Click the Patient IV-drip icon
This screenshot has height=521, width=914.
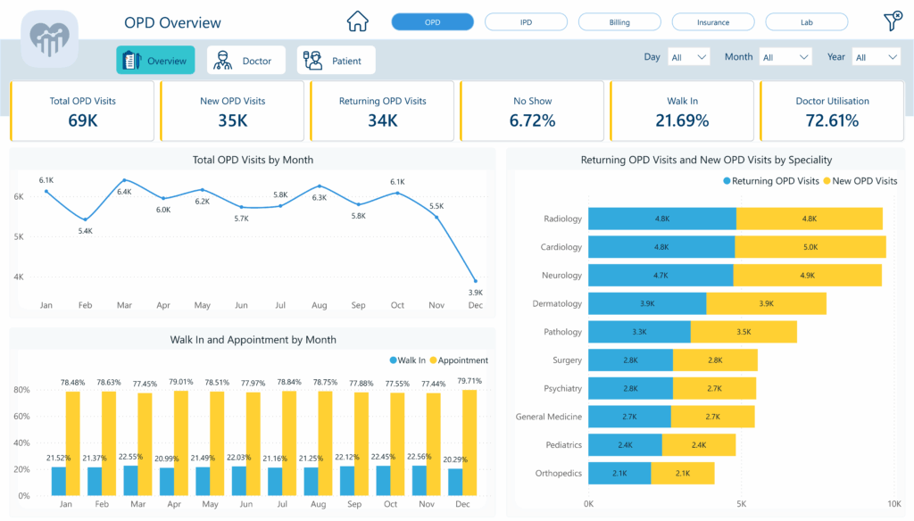click(313, 60)
